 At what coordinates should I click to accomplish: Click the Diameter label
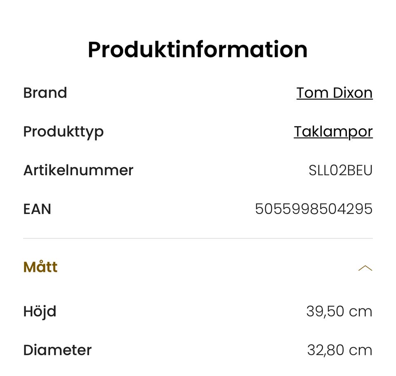point(57,350)
